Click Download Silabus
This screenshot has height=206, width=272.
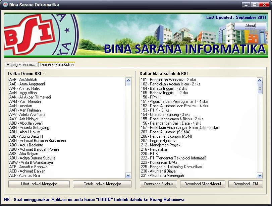click(158, 184)
